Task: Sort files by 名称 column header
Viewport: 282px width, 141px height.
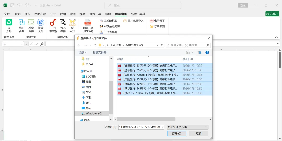Action: tap(120, 59)
